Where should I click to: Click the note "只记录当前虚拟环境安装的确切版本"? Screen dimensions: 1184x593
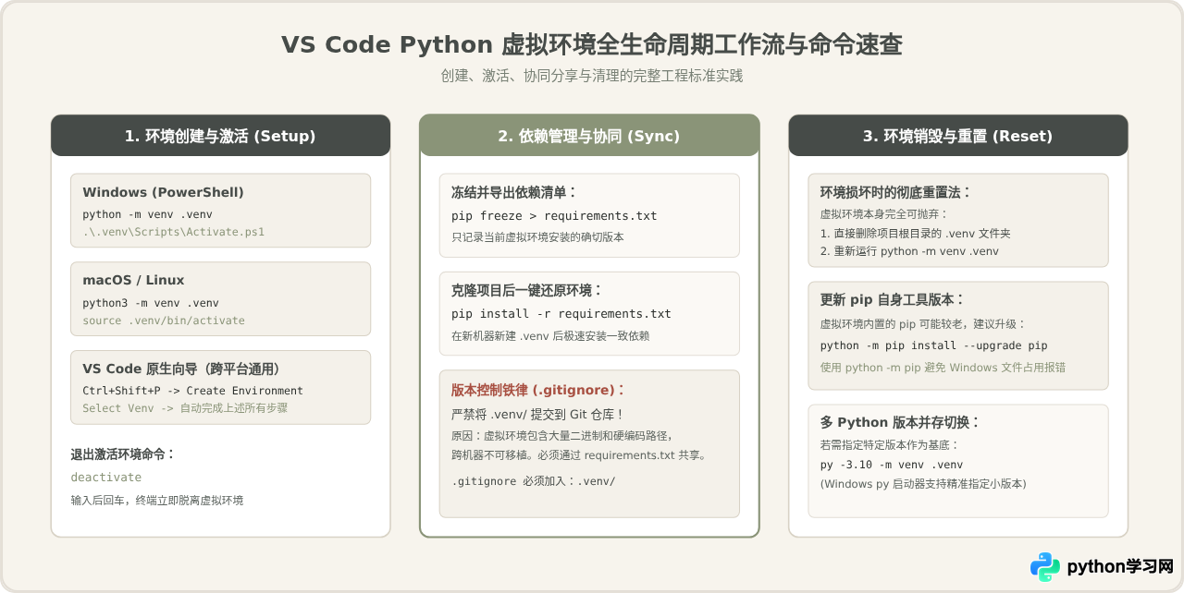537,237
